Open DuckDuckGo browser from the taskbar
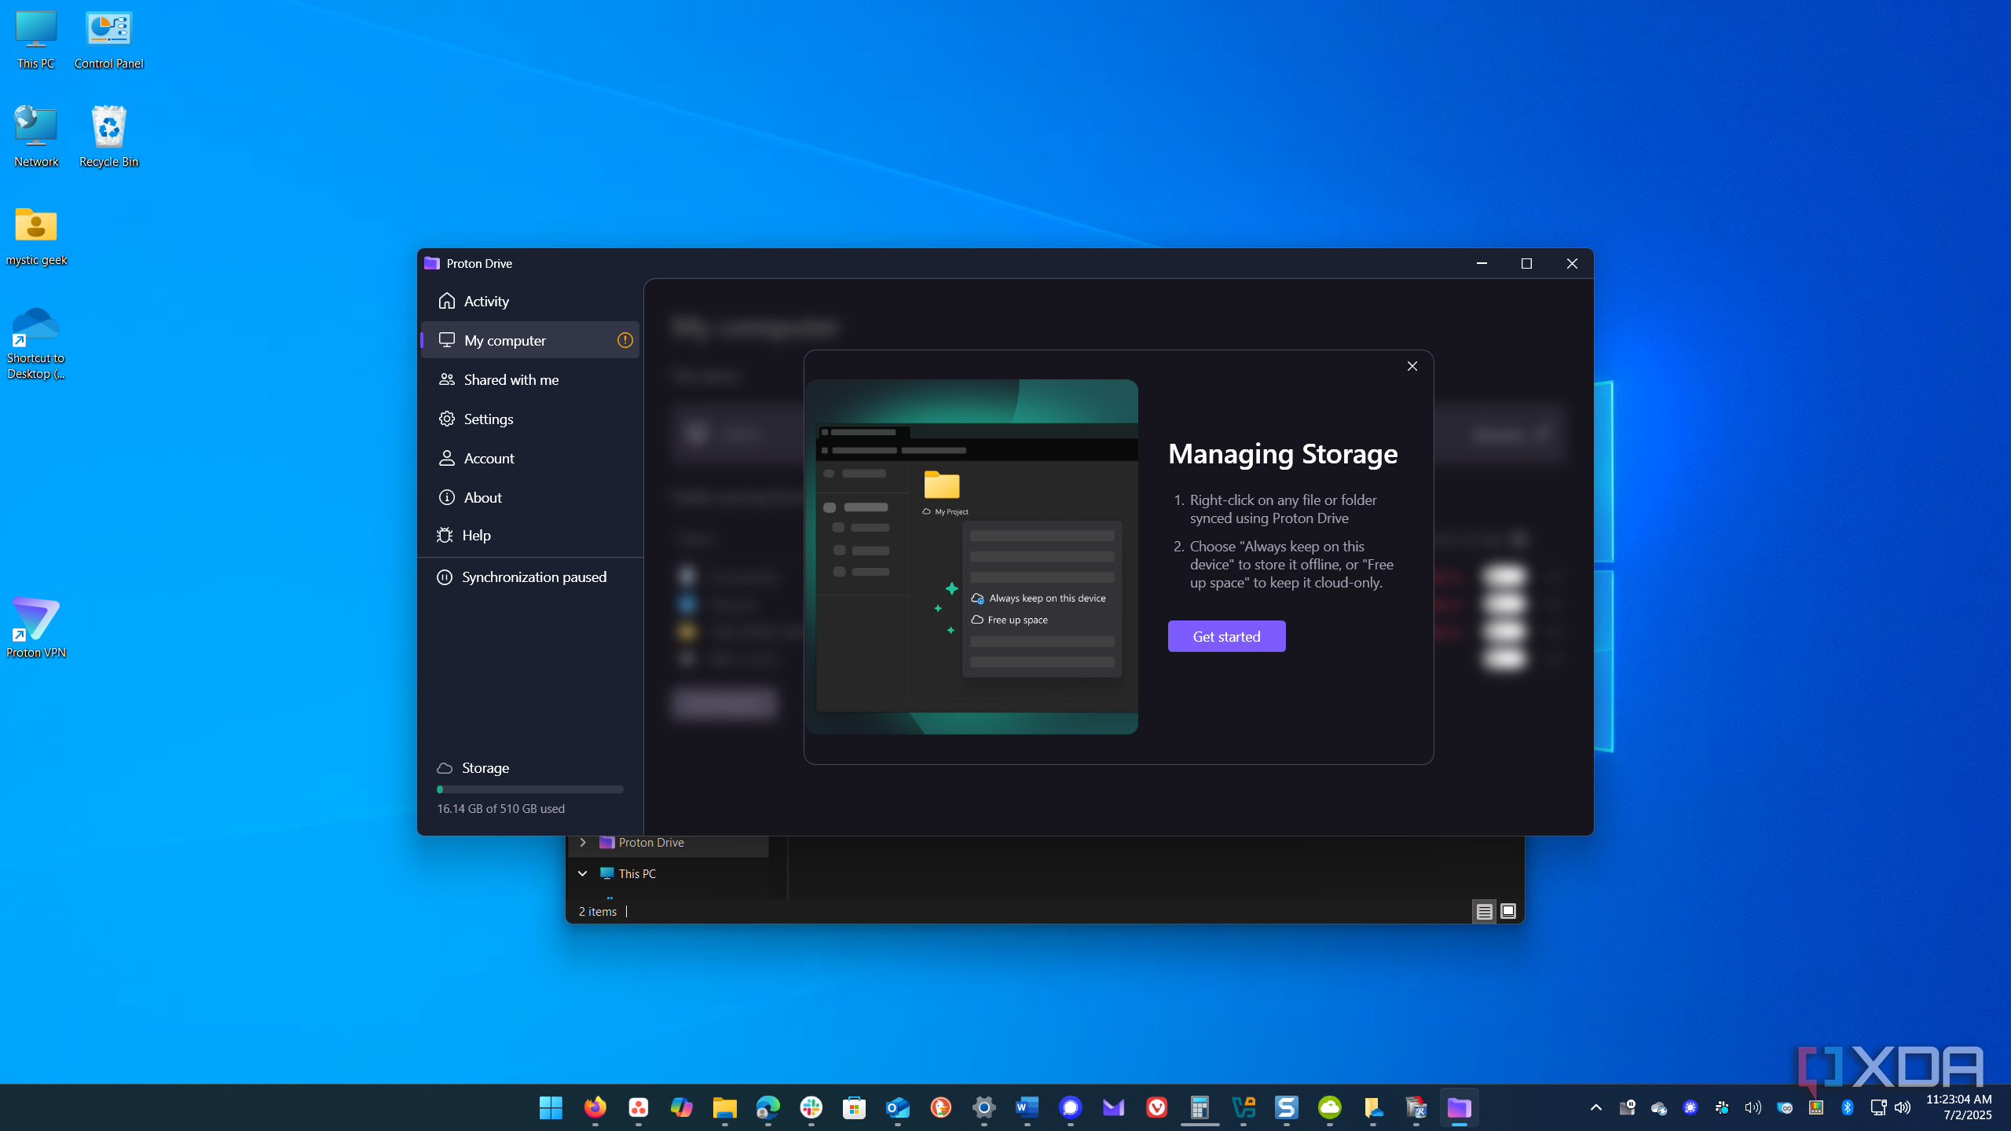 (940, 1107)
